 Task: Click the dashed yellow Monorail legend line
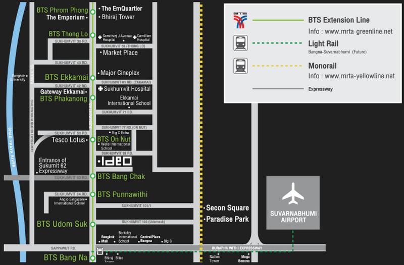277,66
